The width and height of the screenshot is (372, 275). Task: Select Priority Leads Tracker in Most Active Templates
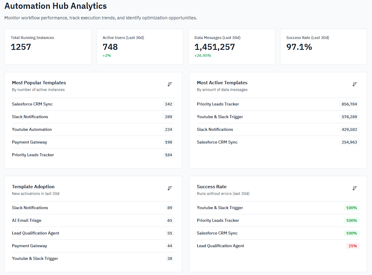(x=278, y=104)
